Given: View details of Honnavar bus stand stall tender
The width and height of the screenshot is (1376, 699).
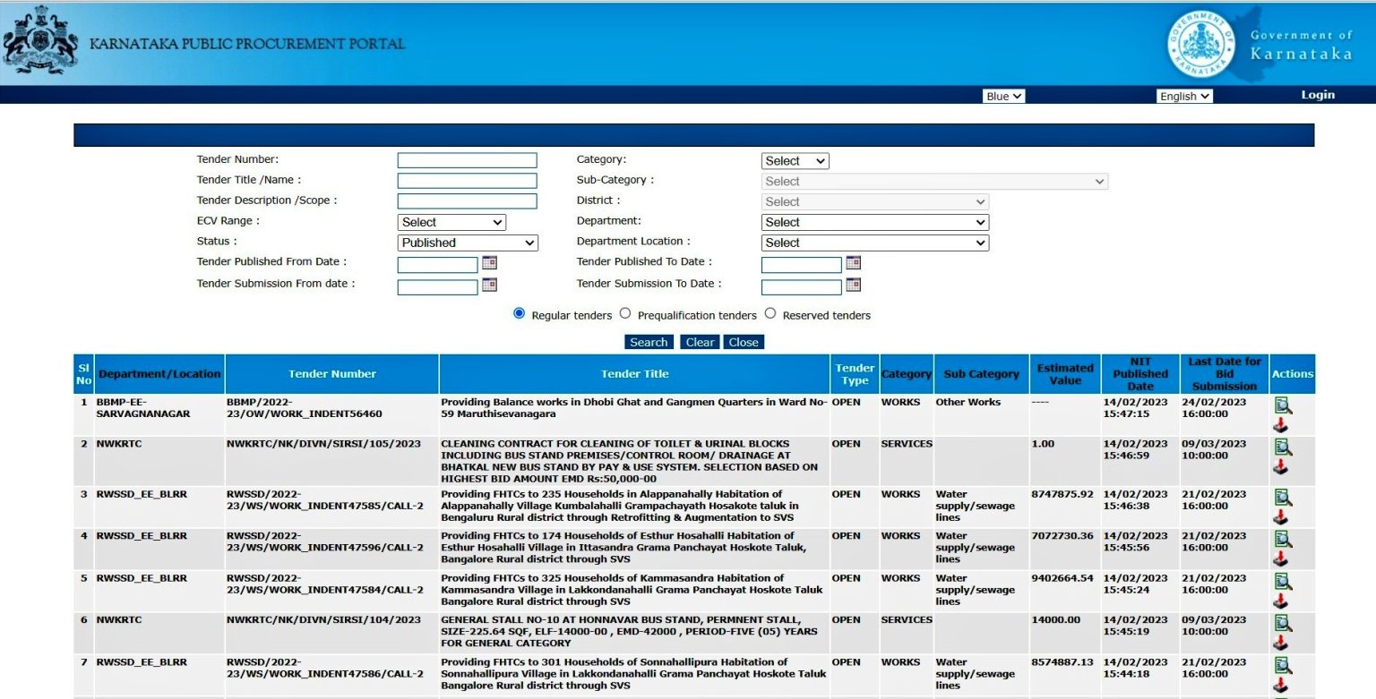Looking at the screenshot, I should [1283, 624].
